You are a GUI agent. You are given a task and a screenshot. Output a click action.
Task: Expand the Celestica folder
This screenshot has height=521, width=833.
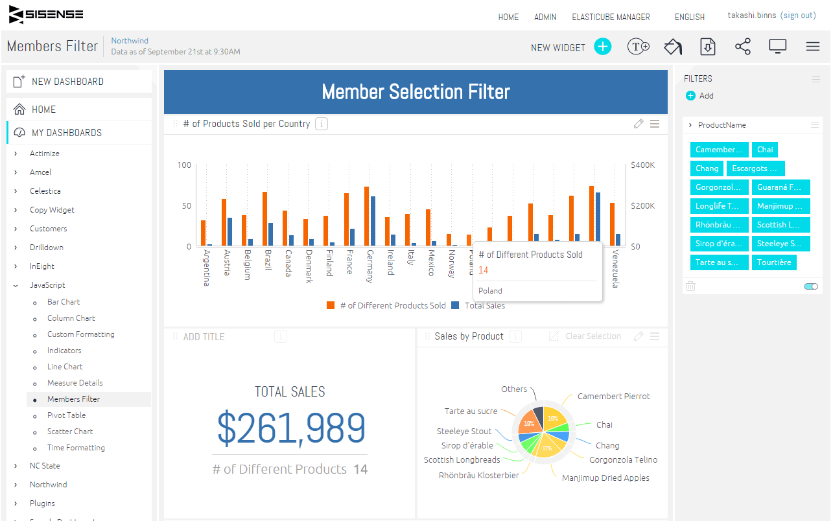(16, 191)
